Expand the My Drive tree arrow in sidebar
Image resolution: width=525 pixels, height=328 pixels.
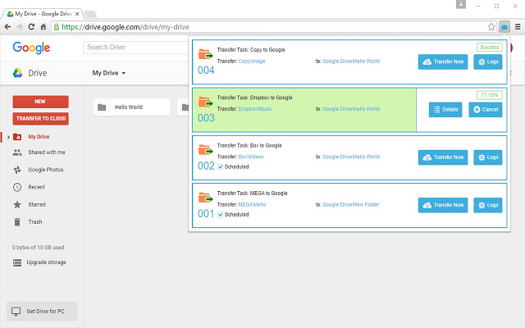point(9,136)
